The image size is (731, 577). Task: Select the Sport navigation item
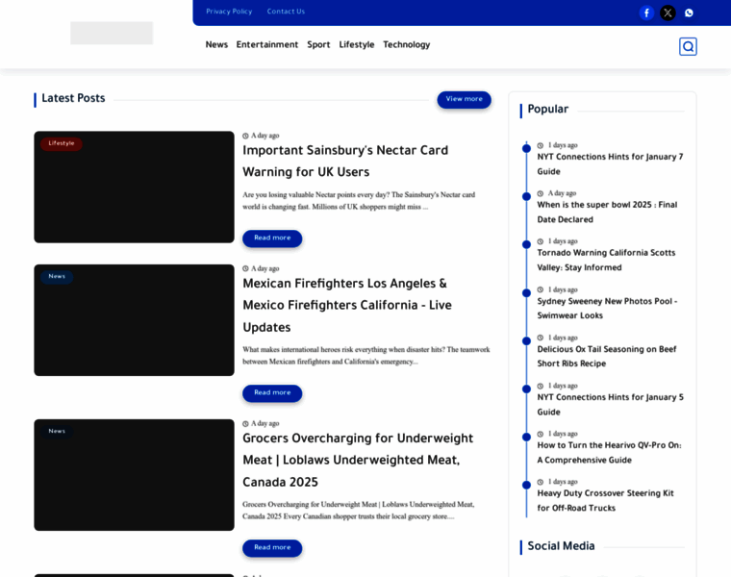point(318,45)
